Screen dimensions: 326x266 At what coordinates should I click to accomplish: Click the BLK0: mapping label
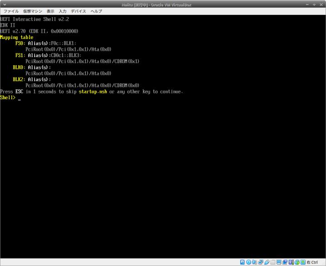[x=19, y=68]
